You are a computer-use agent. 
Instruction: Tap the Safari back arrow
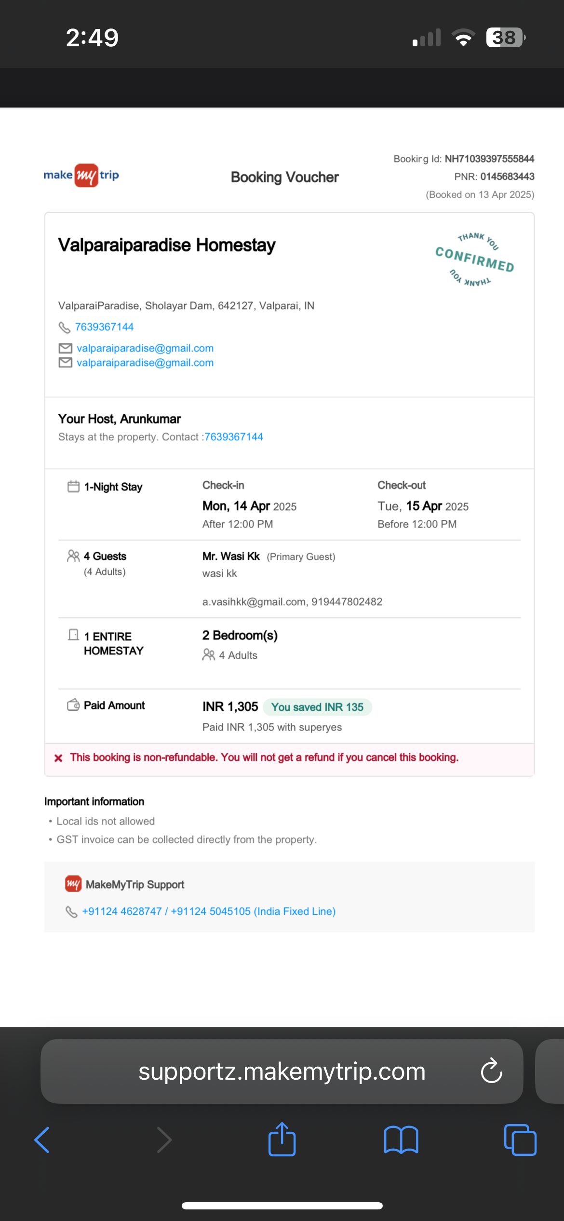click(x=42, y=1140)
